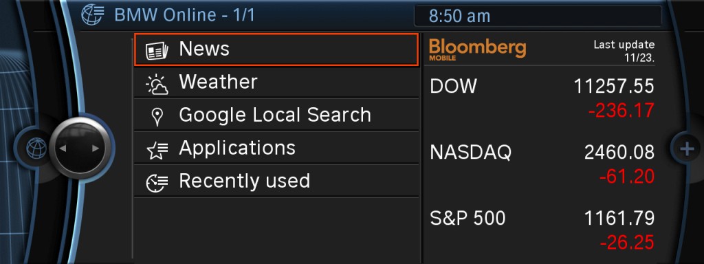Viewport: 704px width, 264px height.
Task: Click the clock icon beside Recently used
Action: pyautogui.click(x=157, y=183)
